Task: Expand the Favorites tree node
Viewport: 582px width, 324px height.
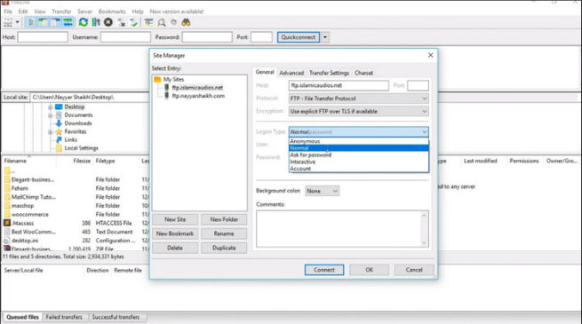Action: [x=50, y=132]
